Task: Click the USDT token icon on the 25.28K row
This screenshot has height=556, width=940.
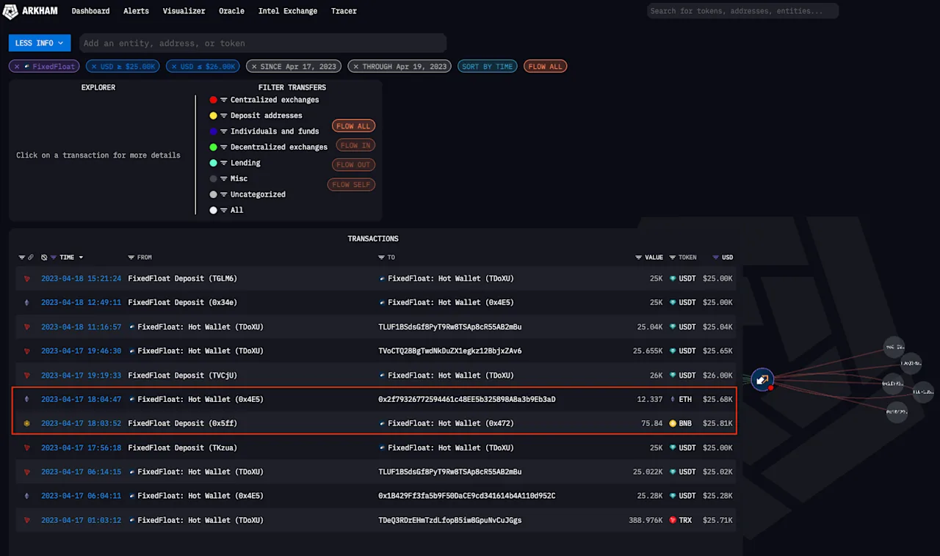Action: pyautogui.click(x=673, y=497)
